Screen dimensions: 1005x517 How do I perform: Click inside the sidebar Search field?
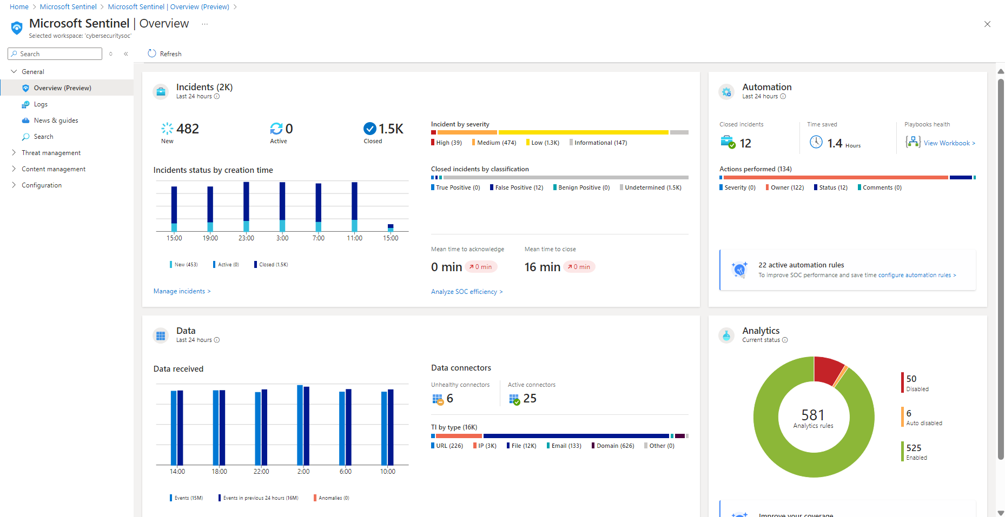(x=54, y=53)
